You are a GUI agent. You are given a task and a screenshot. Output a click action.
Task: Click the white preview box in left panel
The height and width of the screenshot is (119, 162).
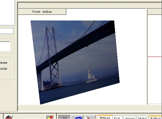click(5, 46)
